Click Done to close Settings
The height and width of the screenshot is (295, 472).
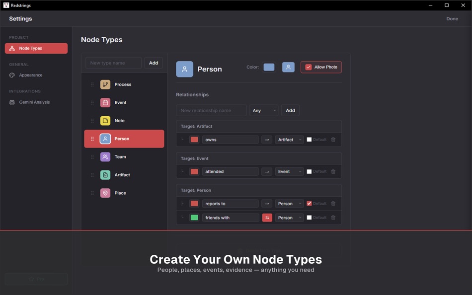tap(452, 18)
